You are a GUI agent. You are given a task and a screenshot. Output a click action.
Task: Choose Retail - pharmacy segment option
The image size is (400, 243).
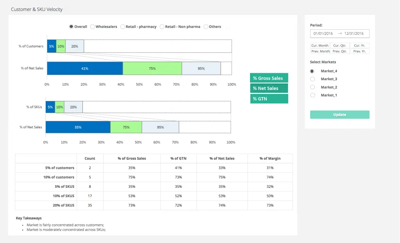click(123, 27)
